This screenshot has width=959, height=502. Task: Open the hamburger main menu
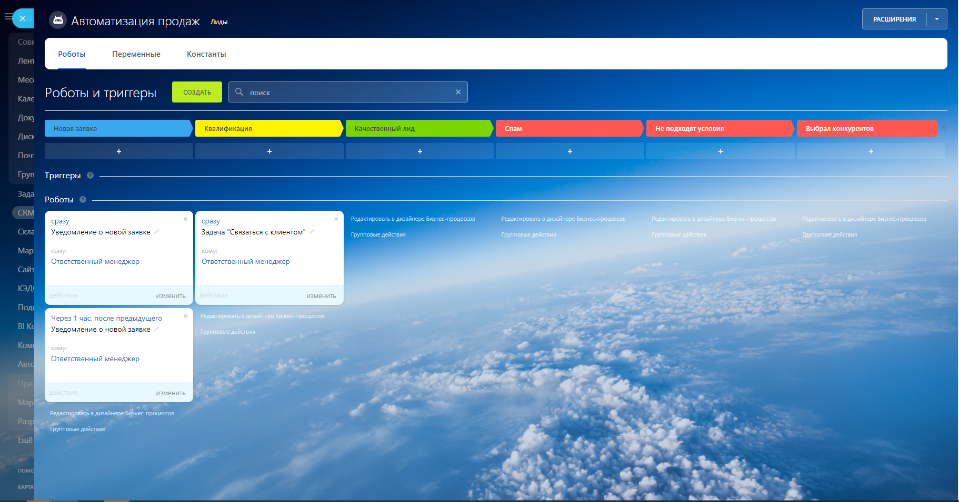pos(8,16)
